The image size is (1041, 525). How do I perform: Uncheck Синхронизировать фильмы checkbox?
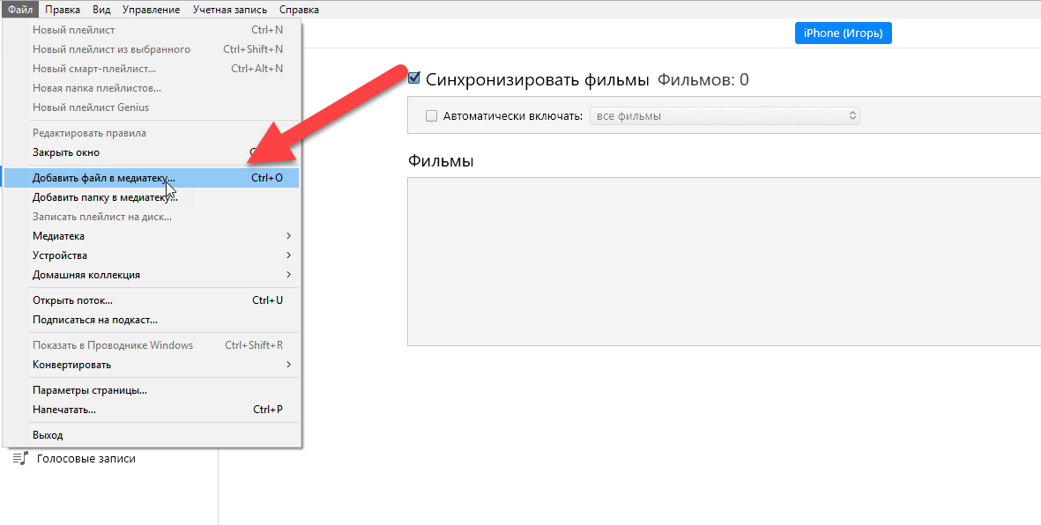coord(414,79)
